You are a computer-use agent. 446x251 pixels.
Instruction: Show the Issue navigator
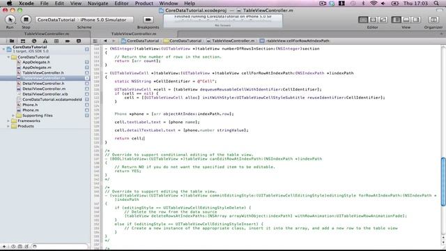tap(45, 41)
